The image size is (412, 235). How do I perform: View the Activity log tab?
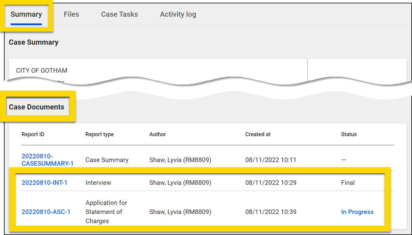pos(178,14)
